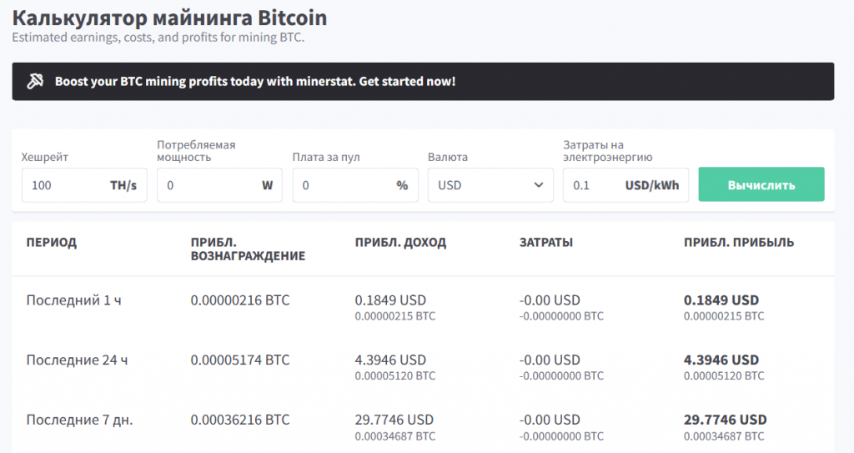Click the ПРИБЛ. ПРИБЫЛЬ column header
This screenshot has width=854, height=453.
pos(739,243)
